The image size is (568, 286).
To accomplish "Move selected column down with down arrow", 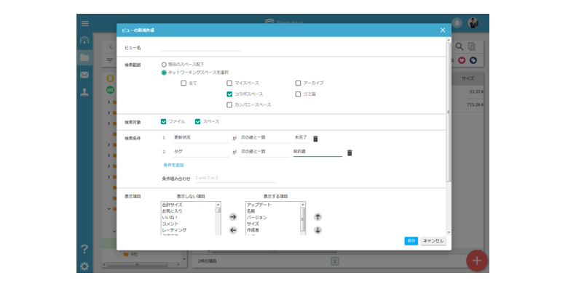I will (x=317, y=230).
